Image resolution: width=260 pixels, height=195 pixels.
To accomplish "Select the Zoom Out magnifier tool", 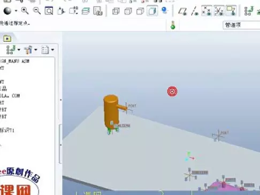I will tap(37, 11).
